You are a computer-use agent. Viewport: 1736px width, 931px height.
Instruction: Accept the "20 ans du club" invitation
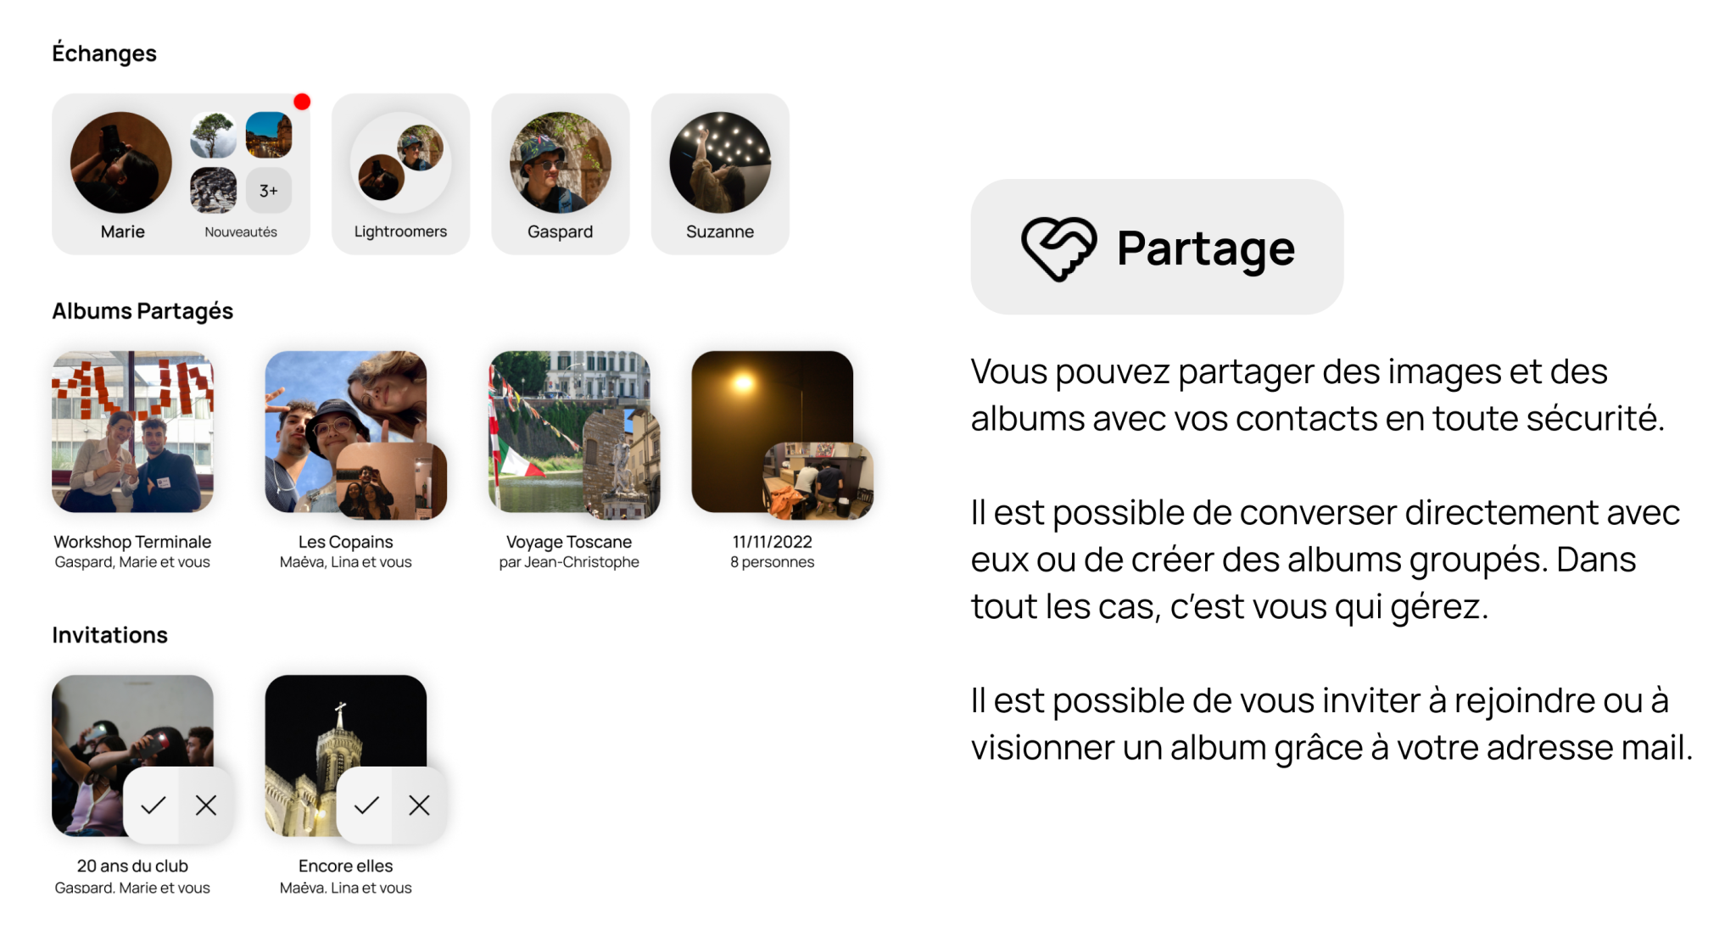pos(153,805)
